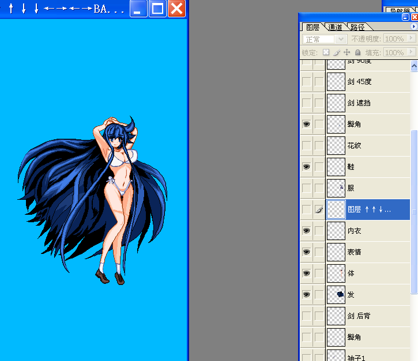Image resolution: width=418 pixels, height=361 pixels.
Task: Open fill slider arrow next to 填充
Action: click(411, 52)
